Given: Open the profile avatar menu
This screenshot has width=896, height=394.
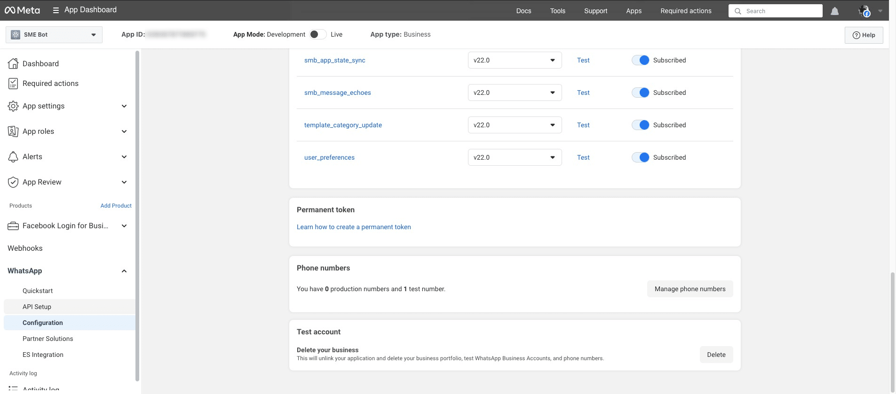Looking at the screenshot, I should [x=864, y=11].
